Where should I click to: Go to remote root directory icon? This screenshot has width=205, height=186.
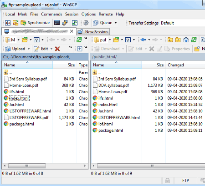point(178,40)
